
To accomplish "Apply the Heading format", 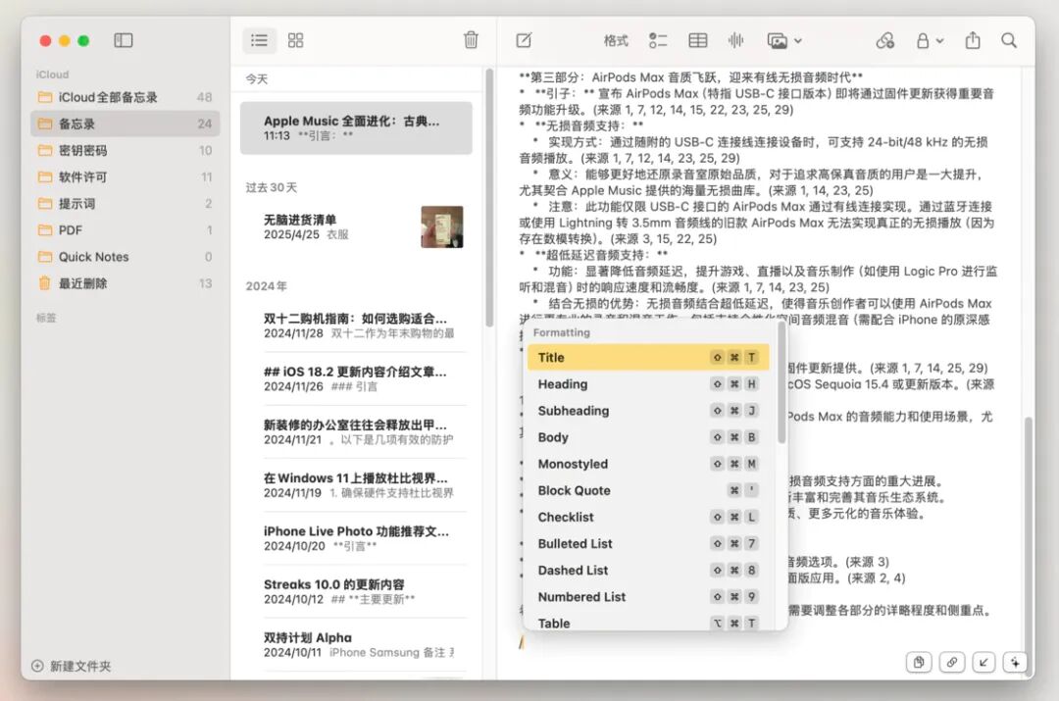I will pyautogui.click(x=648, y=384).
